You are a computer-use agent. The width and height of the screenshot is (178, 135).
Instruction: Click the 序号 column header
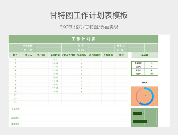[15, 55]
